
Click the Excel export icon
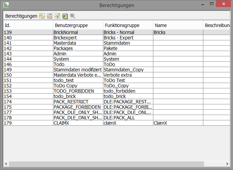(x=65, y=16)
